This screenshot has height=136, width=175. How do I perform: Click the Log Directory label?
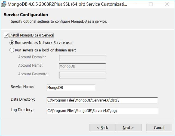tap(22, 110)
